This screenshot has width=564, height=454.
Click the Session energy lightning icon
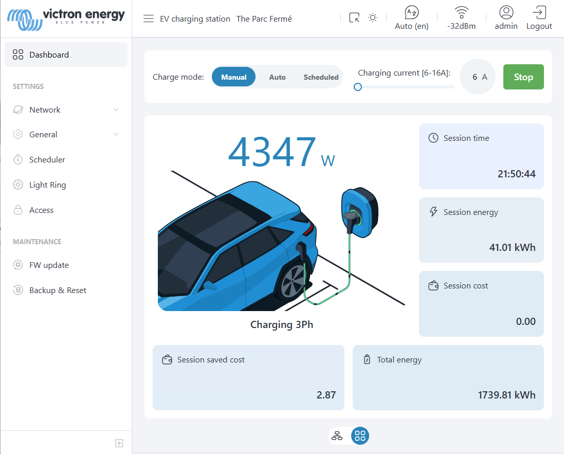point(433,211)
